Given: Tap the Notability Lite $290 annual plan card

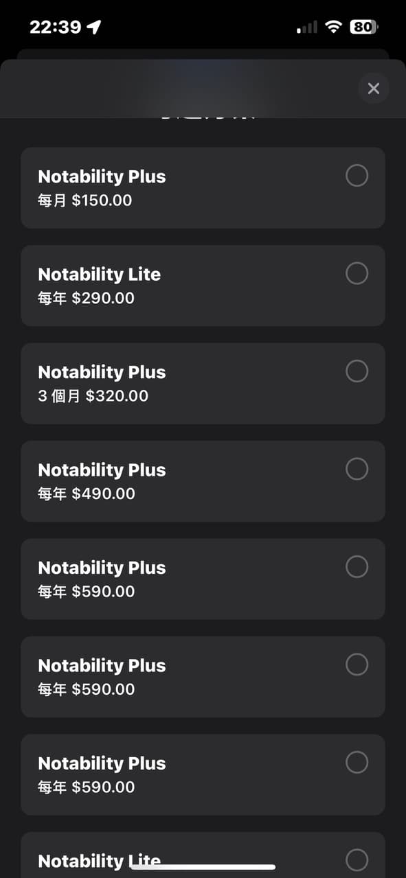Looking at the screenshot, I should [203, 284].
